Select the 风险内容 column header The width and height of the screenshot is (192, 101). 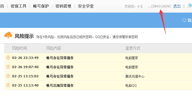pyautogui.click(x=54, y=48)
